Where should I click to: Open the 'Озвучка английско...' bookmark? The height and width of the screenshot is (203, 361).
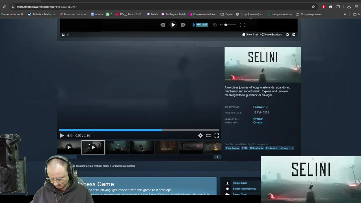coord(203,14)
